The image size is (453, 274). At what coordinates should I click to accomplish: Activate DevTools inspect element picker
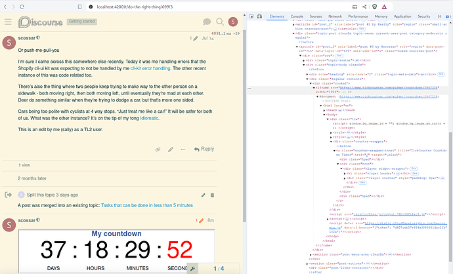[251, 16]
